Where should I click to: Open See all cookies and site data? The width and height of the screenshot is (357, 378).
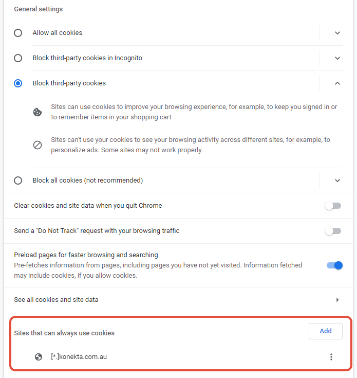click(x=57, y=300)
